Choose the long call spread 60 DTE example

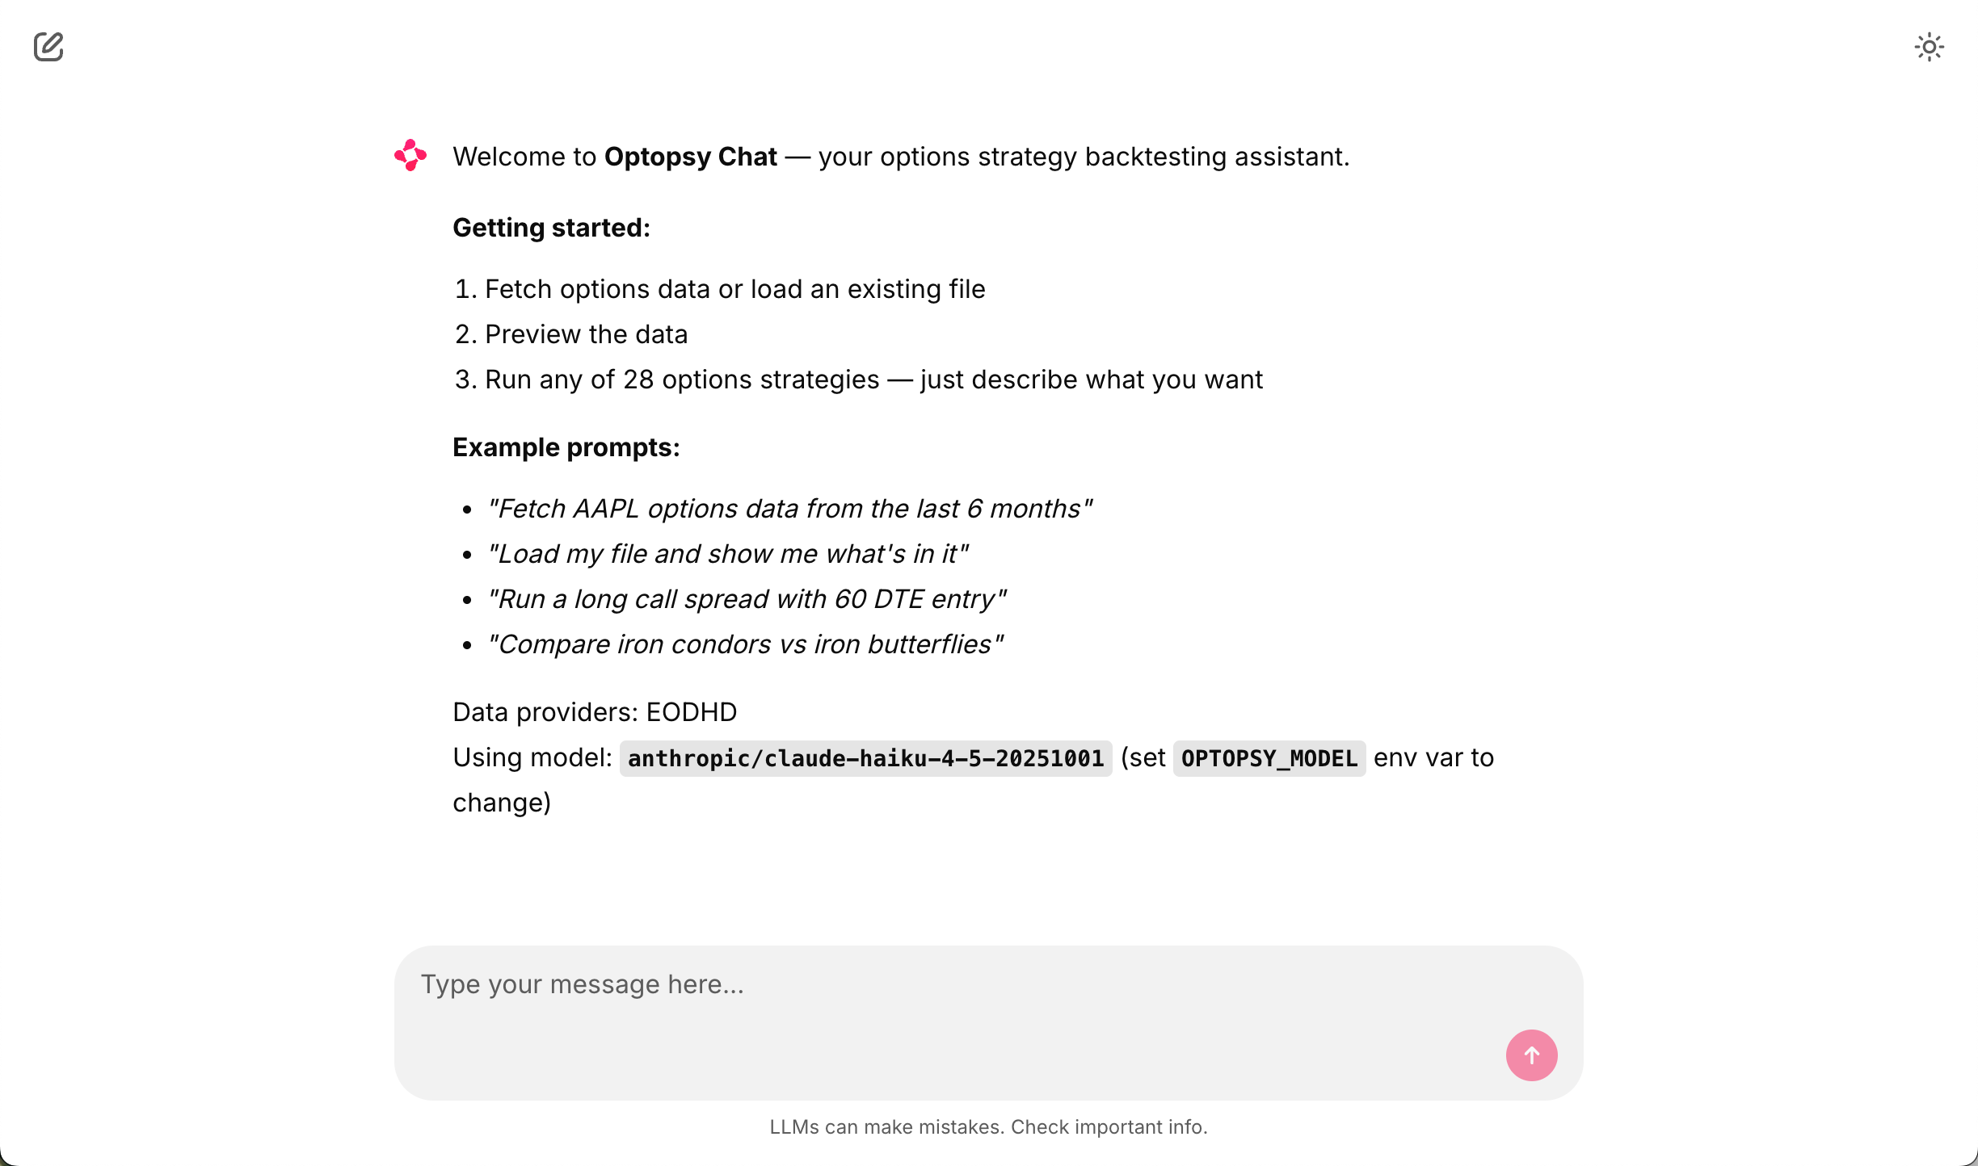[747, 599]
